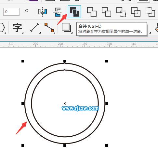This screenshot has height=164, width=158.
Task: Expand the text tool flyout arrow
Action: pyautogui.click(x=23, y=33)
